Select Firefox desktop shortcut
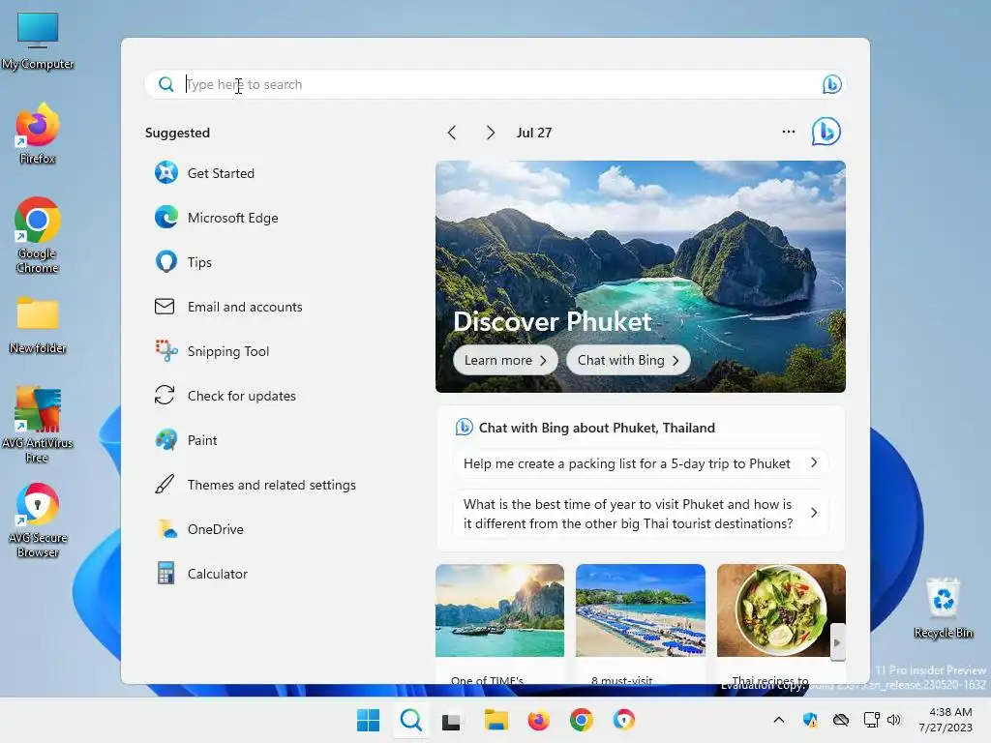This screenshot has height=743, width=991. pos(38,134)
